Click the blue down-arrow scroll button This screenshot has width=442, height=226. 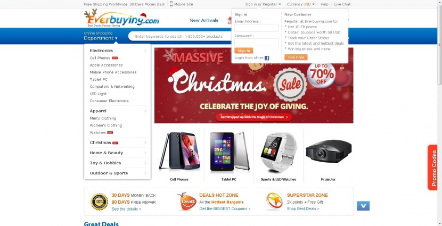pos(363,206)
